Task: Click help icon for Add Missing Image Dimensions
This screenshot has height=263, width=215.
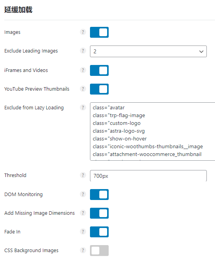Action: [x=83, y=213]
